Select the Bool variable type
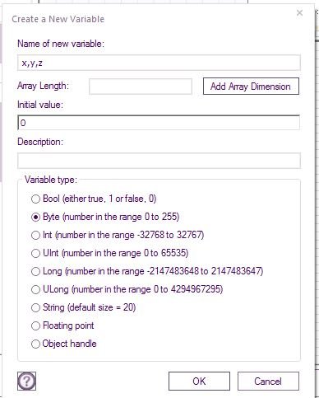The height and width of the screenshot is (398, 319). click(35, 199)
